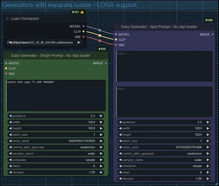The image size is (219, 186).
Task: Decrease guidance in Single Prompt node
Action: click(10, 116)
